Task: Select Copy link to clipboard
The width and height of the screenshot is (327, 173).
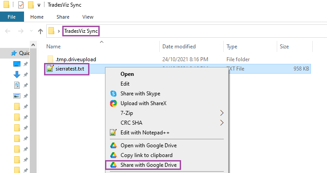Action: pyautogui.click(x=146, y=155)
